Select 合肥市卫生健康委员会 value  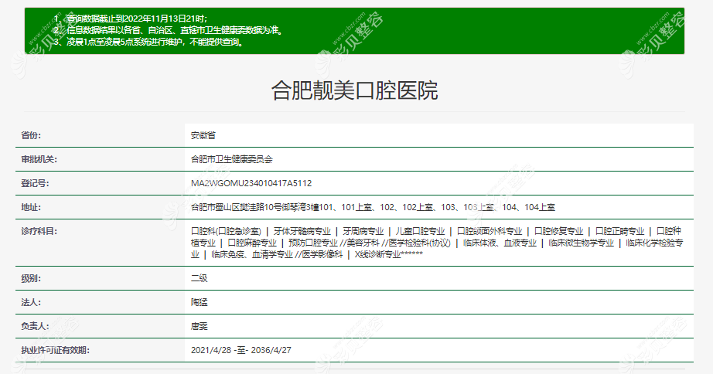click(x=232, y=159)
